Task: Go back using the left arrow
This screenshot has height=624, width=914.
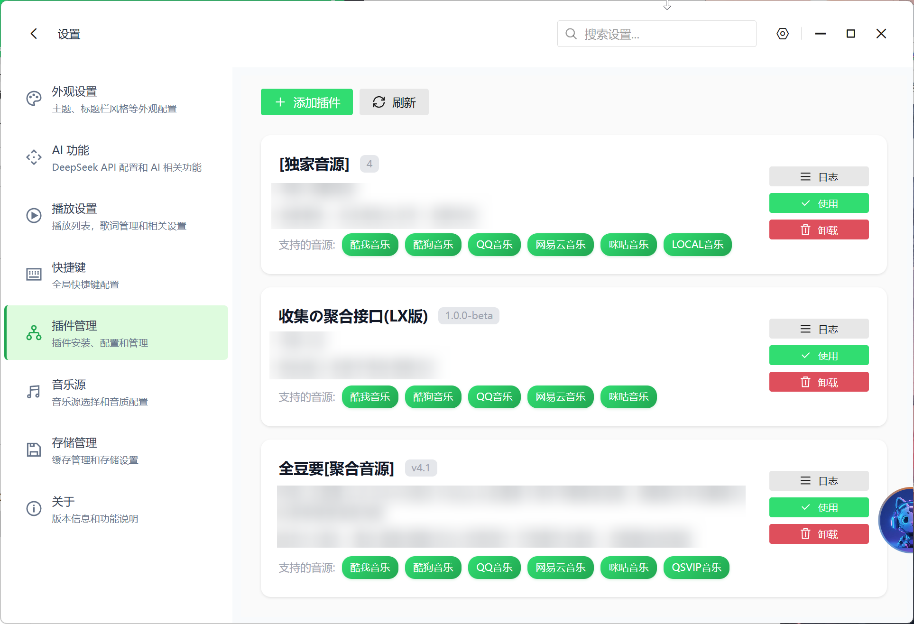Action: pyautogui.click(x=33, y=33)
